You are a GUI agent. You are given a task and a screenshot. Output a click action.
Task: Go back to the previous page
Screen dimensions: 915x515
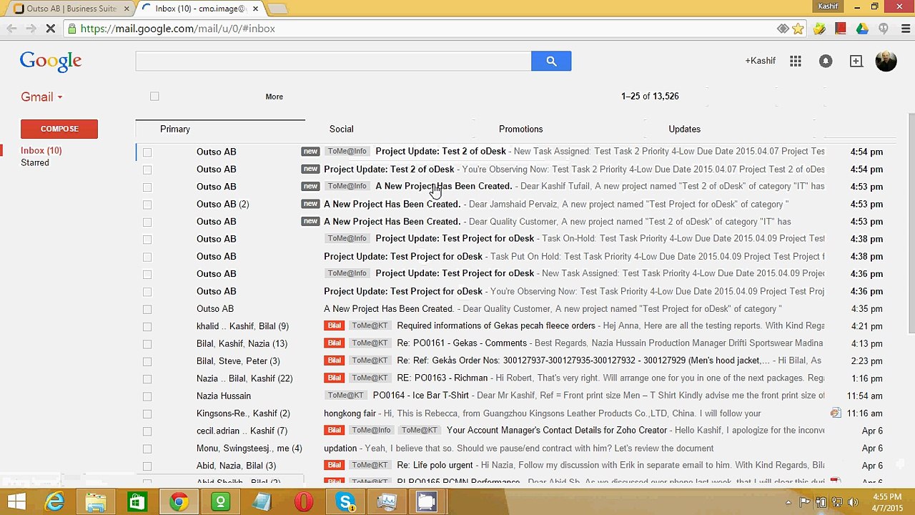[11, 29]
